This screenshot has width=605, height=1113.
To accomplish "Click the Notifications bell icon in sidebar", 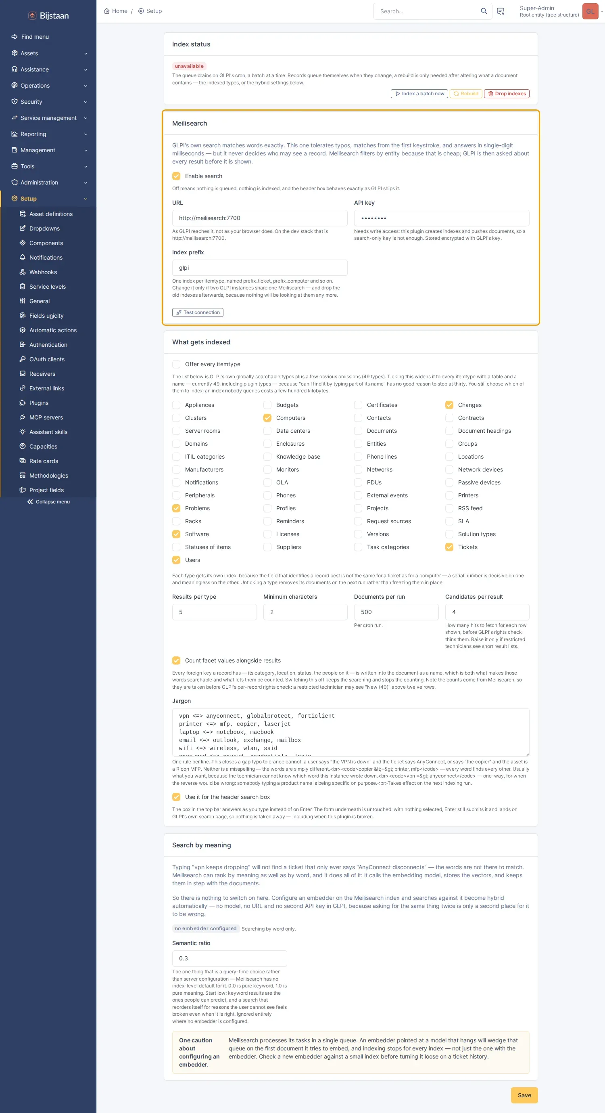I will (x=23, y=258).
